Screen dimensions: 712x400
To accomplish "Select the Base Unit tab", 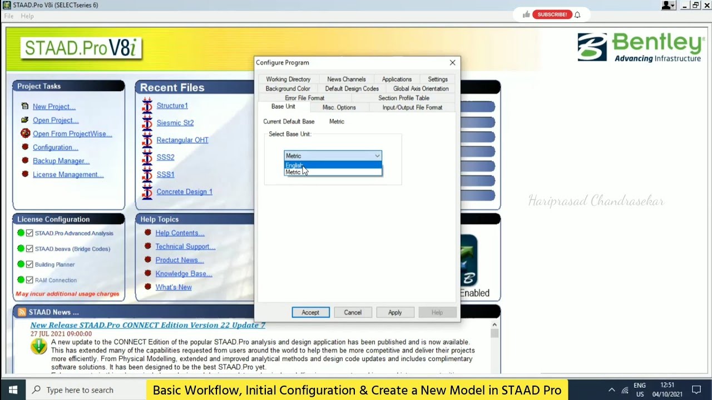I will tap(283, 107).
